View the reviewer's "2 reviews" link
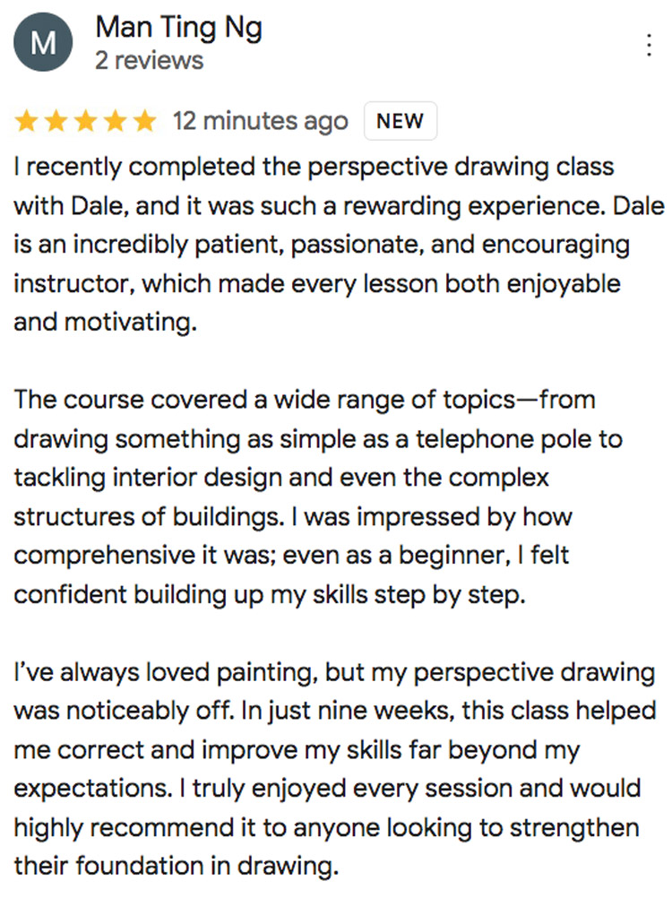 click(x=149, y=61)
